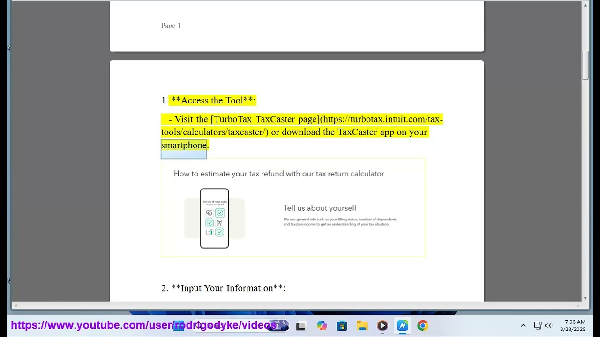Click the vertical scrollbar up arrow
The image size is (600, 337).
tap(585, 5)
